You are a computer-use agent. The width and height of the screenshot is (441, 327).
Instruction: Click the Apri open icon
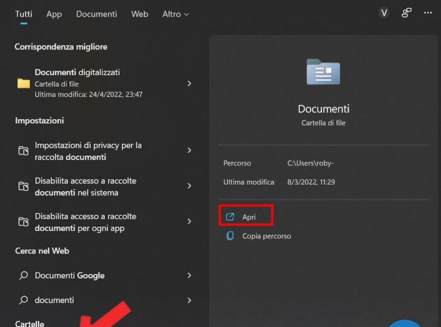point(230,216)
